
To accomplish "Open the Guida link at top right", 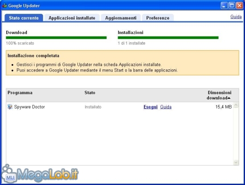I will pyautogui.click(x=236, y=17).
